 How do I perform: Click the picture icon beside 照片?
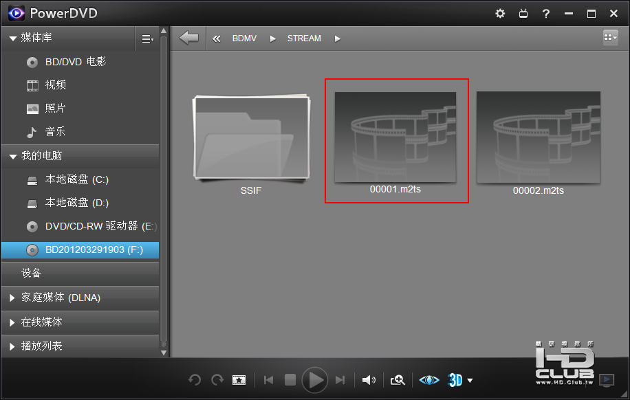(32, 109)
